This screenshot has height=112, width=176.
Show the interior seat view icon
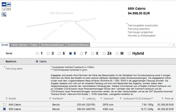(x=4, y=9)
